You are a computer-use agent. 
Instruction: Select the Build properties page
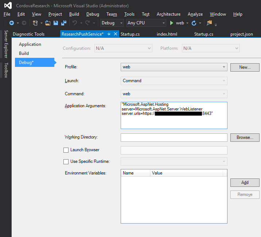[x=24, y=53]
